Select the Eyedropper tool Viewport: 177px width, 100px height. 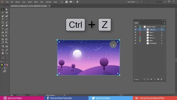(x=3, y=42)
